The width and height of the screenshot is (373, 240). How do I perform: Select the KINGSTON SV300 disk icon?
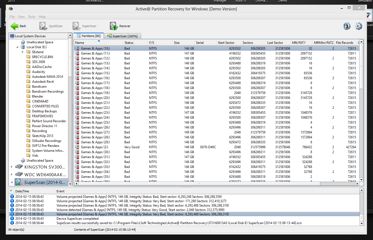(19, 167)
